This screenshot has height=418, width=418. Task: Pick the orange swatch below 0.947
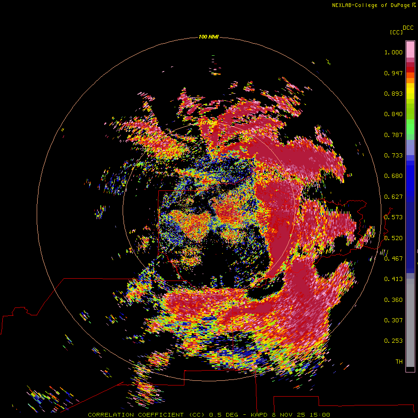tap(410, 80)
